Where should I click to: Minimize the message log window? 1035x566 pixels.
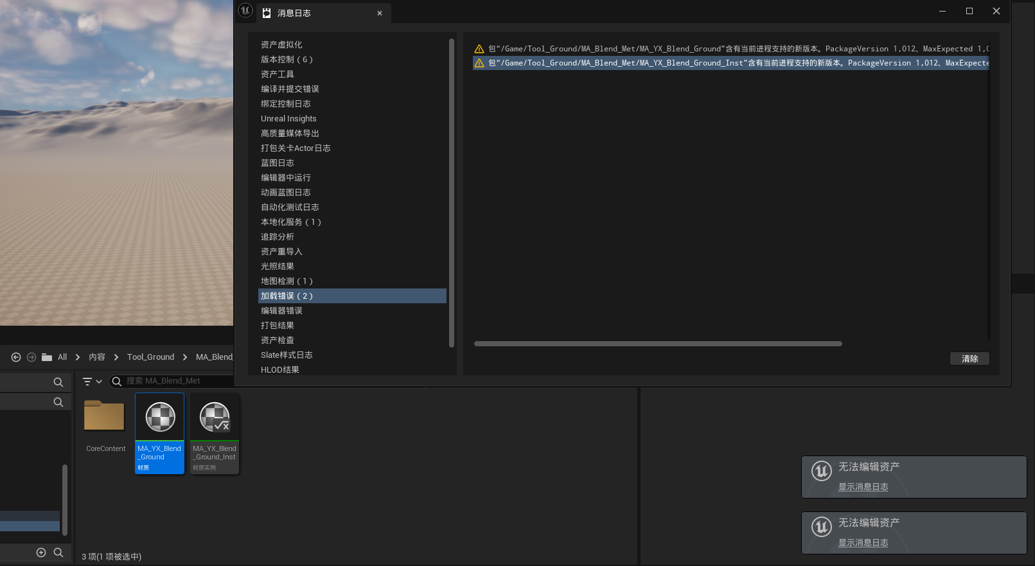click(x=942, y=11)
